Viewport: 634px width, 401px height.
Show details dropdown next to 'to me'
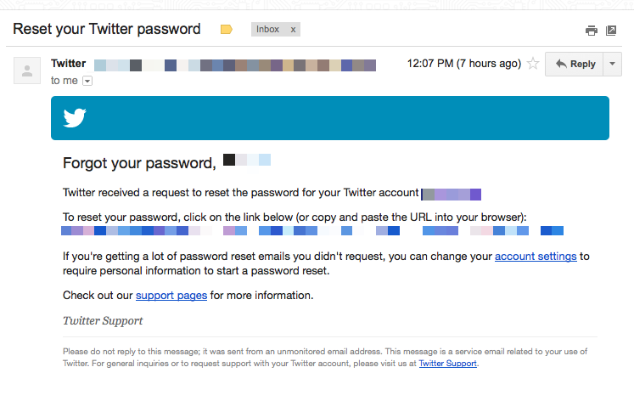point(87,81)
